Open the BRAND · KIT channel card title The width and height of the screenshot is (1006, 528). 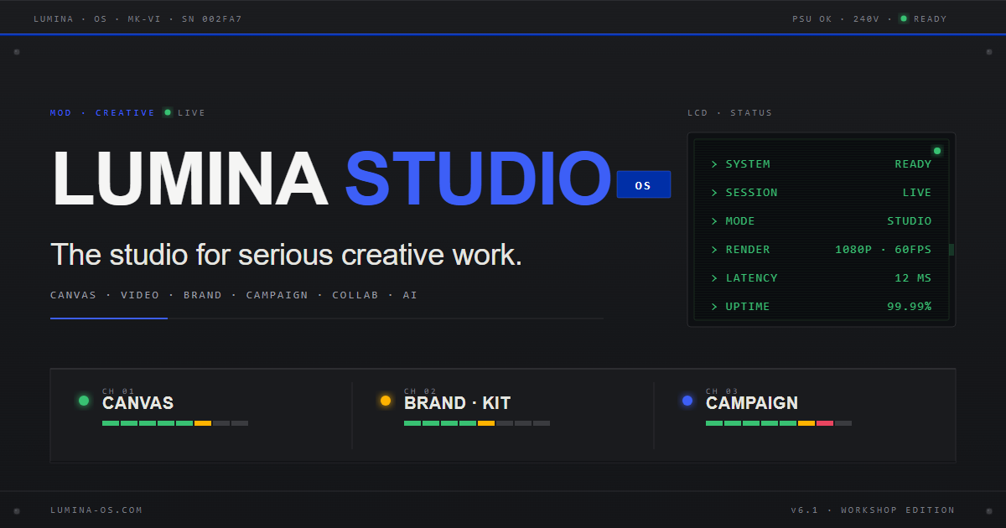pyautogui.click(x=457, y=403)
